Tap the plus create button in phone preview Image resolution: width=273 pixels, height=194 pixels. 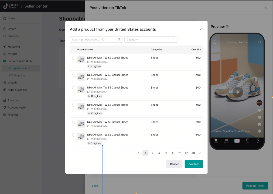click(237, 141)
